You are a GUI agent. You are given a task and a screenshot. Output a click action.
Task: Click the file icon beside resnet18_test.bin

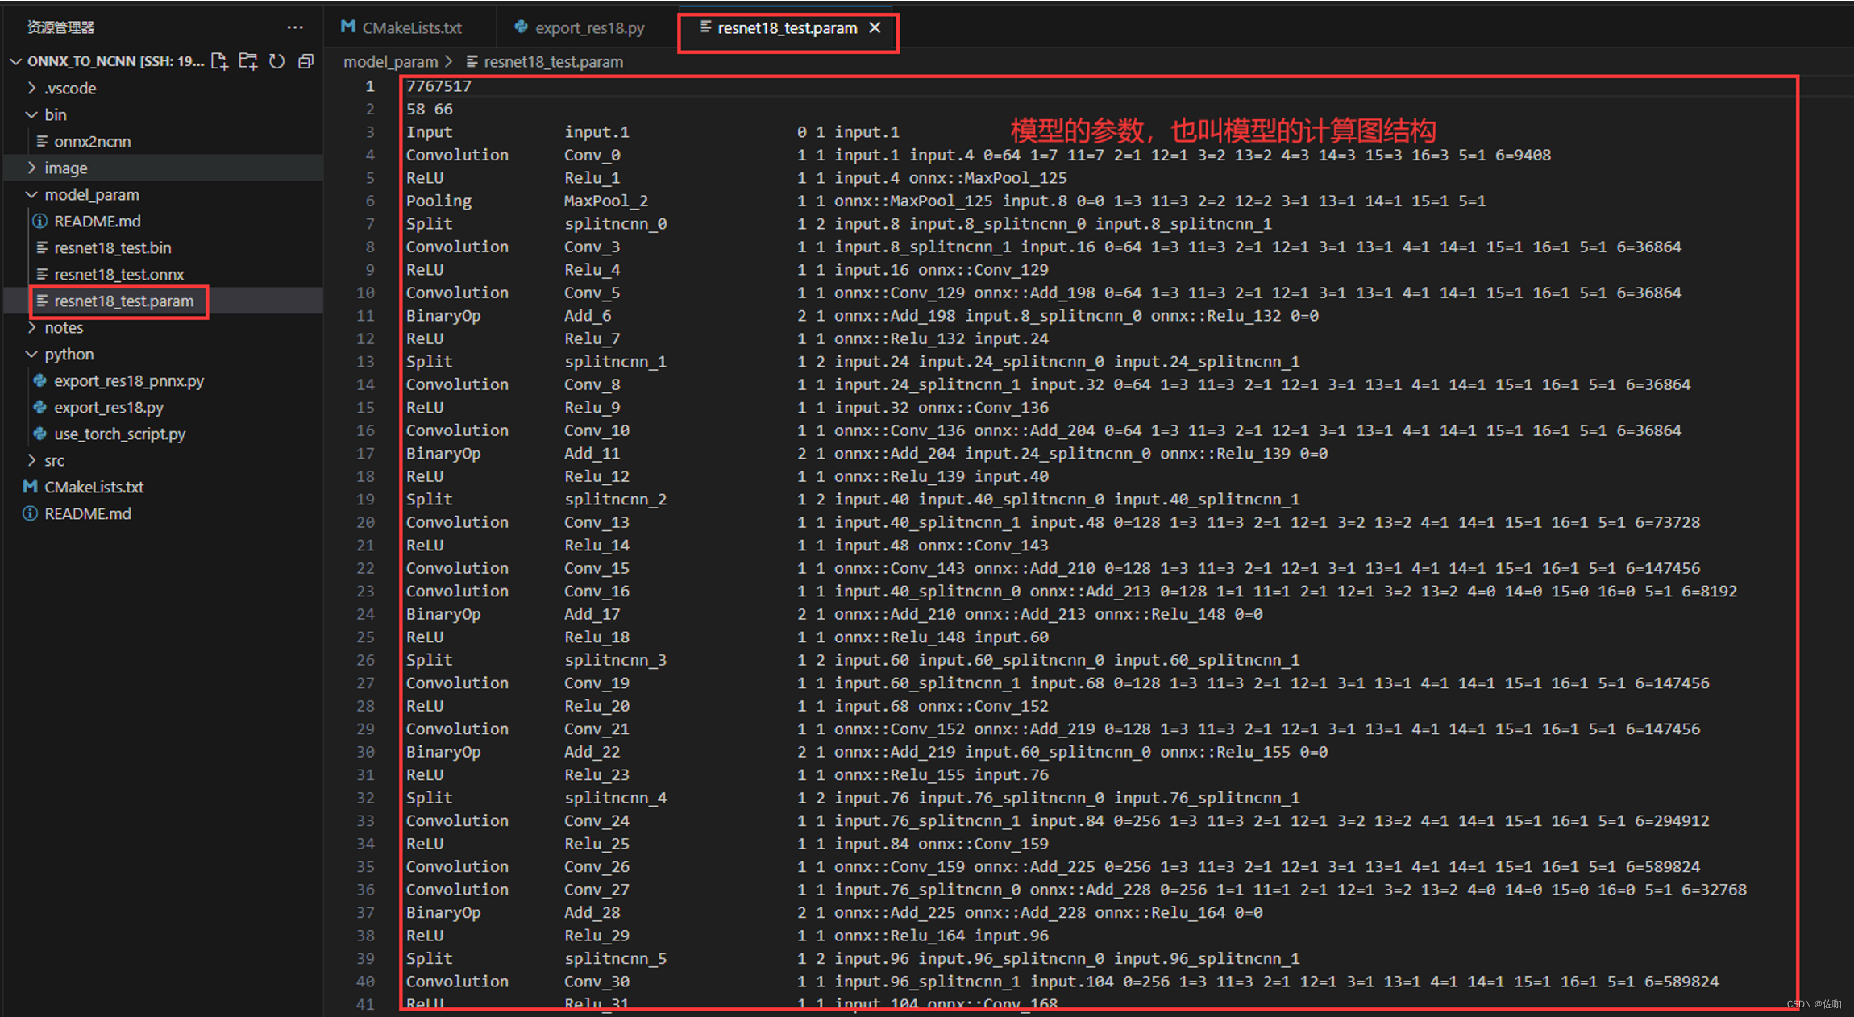click(42, 247)
